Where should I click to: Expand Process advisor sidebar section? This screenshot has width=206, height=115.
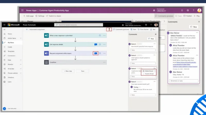[x=21, y=73]
